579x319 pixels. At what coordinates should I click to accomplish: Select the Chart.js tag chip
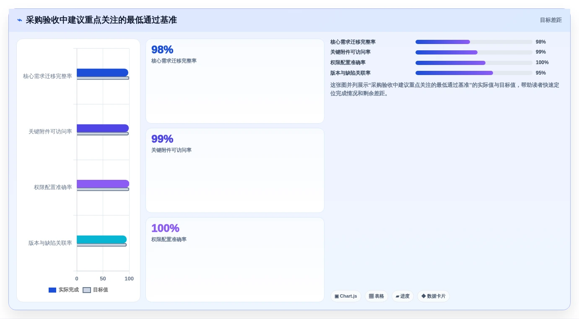click(x=346, y=296)
